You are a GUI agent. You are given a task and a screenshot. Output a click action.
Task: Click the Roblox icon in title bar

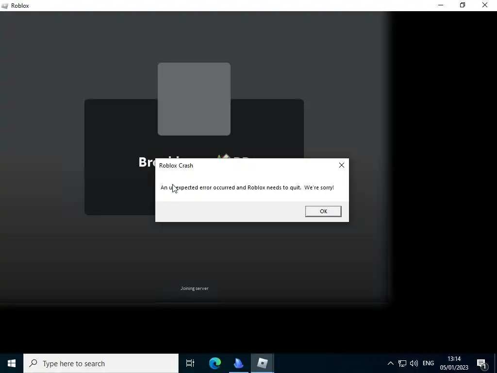[5, 6]
